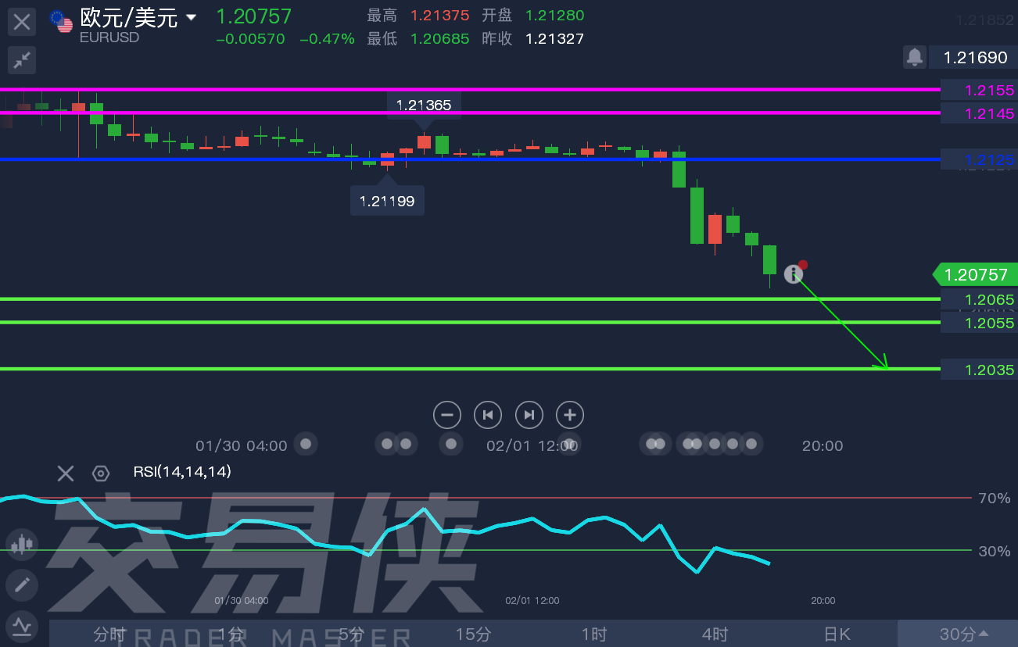Activate the pencil drawing tool

[22, 584]
